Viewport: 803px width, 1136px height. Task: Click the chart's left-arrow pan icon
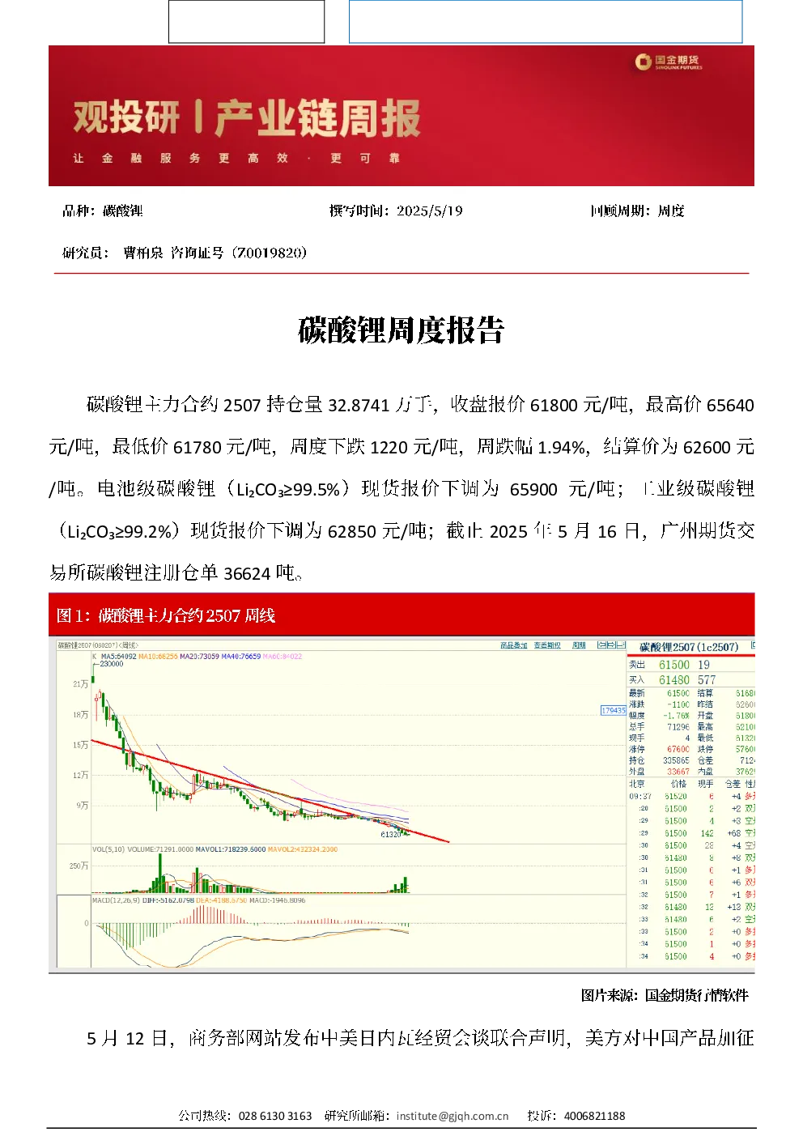click(x=601, y=645)
